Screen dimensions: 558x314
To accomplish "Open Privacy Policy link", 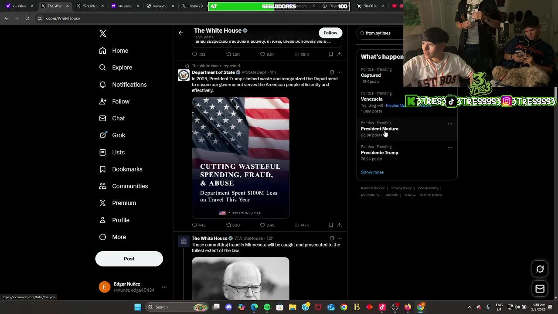I will point(401,188).
